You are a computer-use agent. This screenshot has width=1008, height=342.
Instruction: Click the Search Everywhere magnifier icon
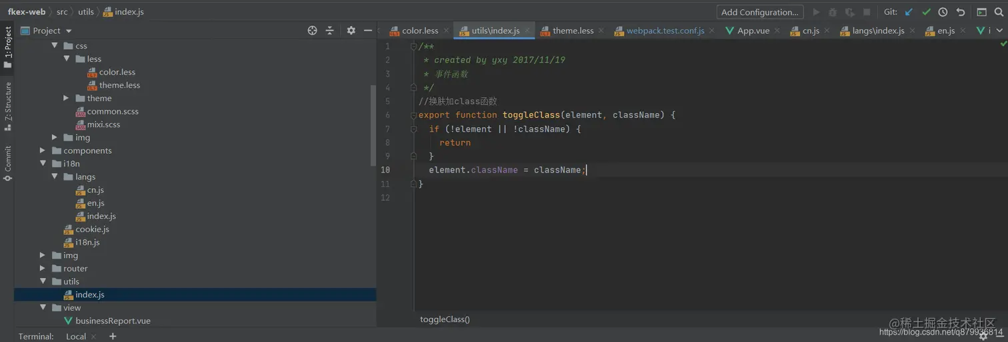pos(998,12)
